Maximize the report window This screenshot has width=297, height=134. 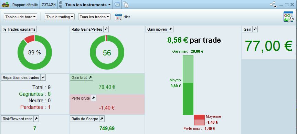[287, 4]
